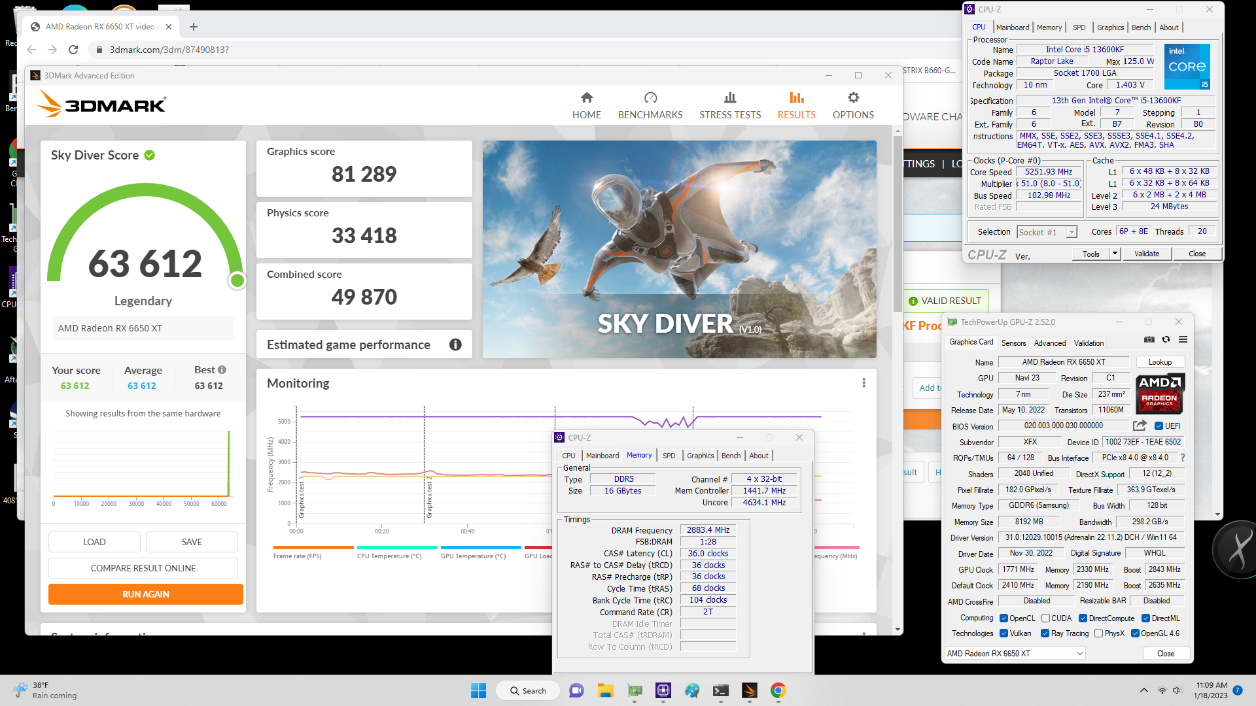Close the AMD Radeon RX 6650 XT browser tab
The width and height of the screenshot is (1256, 706).
coord(169,27)
